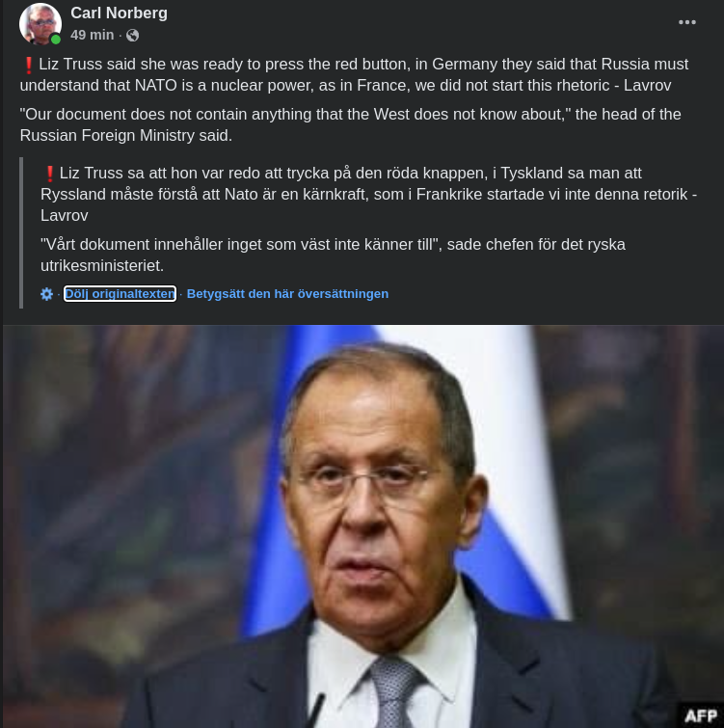Click red exclamation emoji in Swedish translation
The width and height of the screenshot is (724, 728).
click(50, 175)
